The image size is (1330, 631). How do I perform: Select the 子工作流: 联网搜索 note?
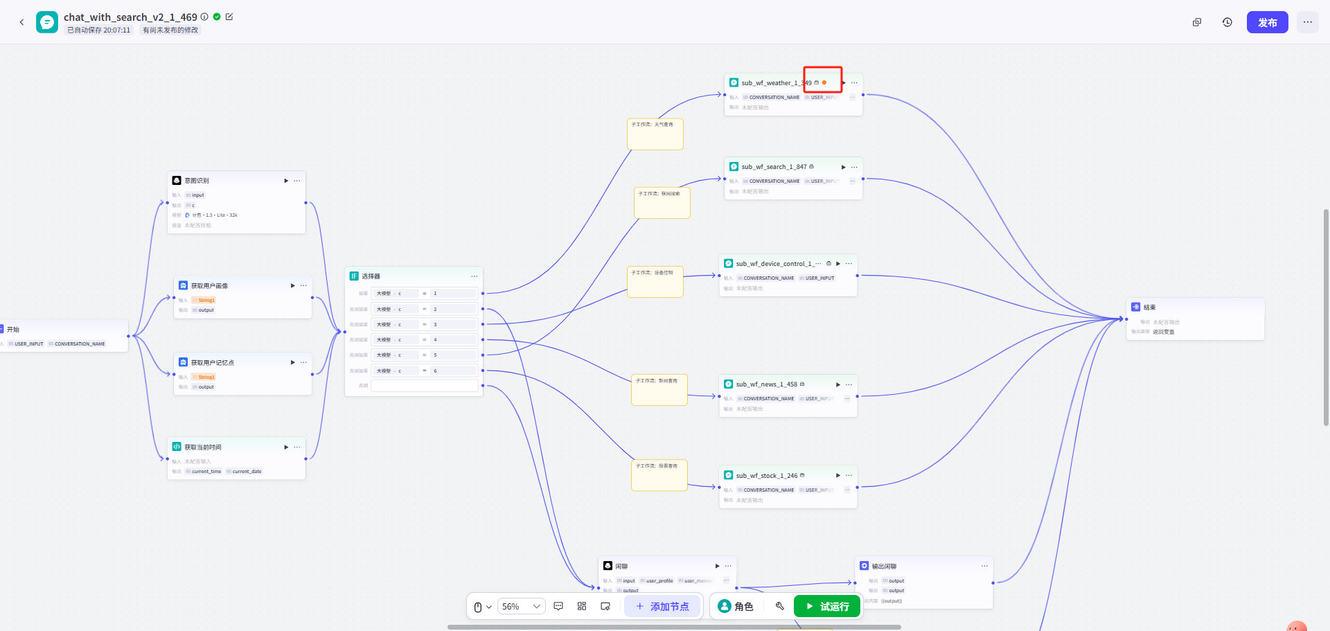pos(662,203)
